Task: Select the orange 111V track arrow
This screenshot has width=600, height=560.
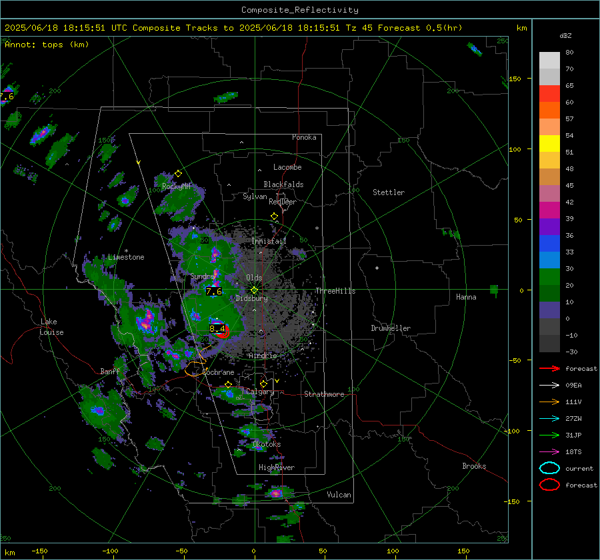Action: point(549,402)
